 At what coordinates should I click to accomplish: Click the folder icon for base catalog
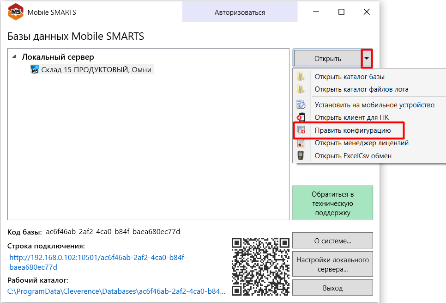point(301,77)
